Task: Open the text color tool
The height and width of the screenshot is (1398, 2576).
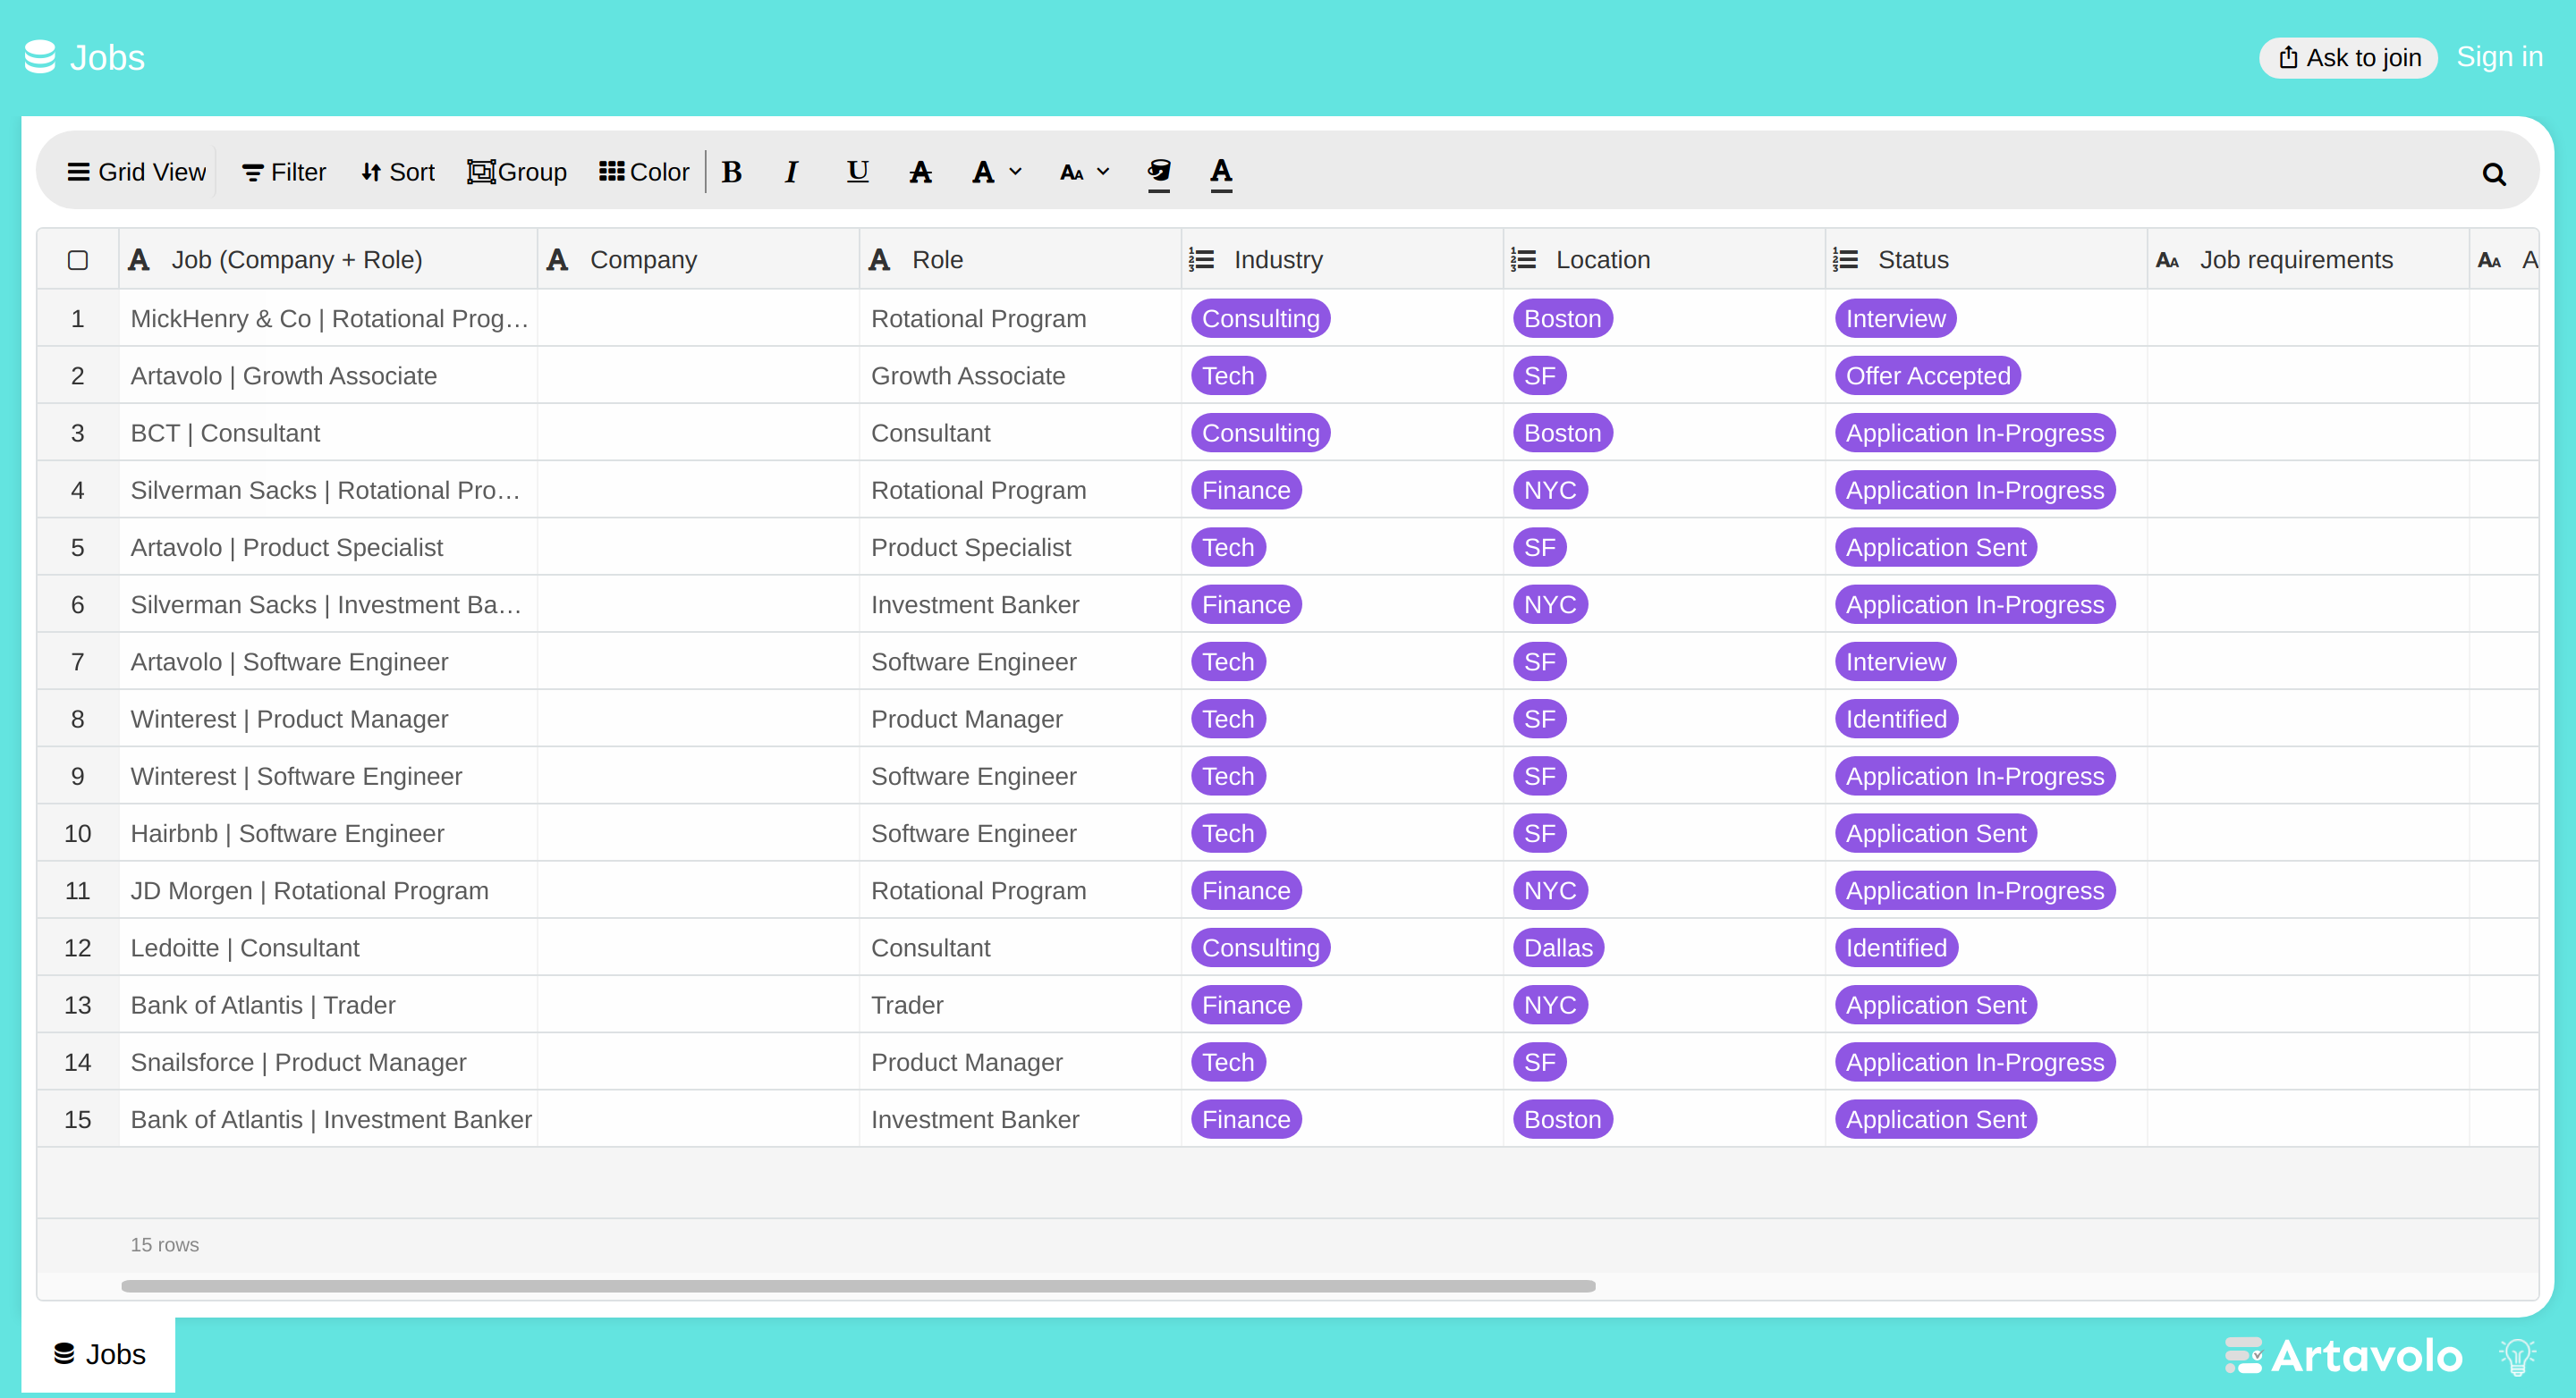Action: pos(1221,172)
